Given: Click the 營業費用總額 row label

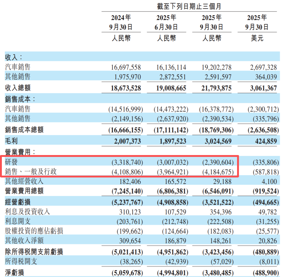Looking at the screenshot, I should (x=24, y=191).
